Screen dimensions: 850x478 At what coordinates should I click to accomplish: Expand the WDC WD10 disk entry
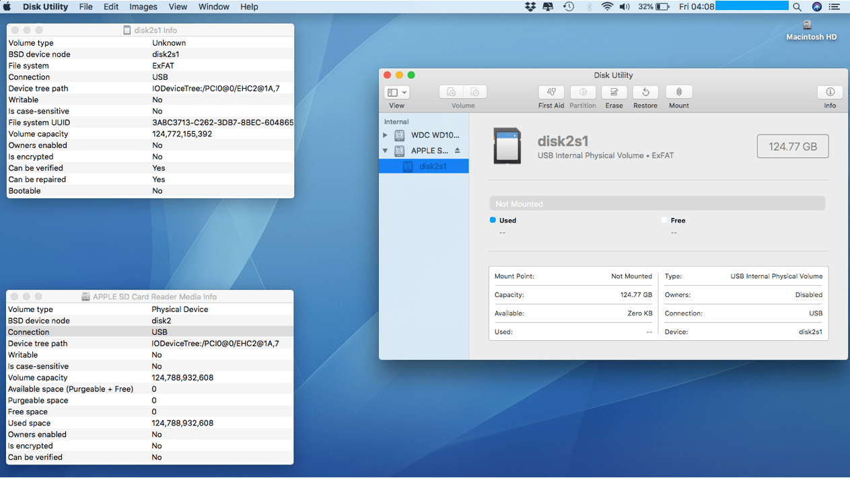pos(386,134)
